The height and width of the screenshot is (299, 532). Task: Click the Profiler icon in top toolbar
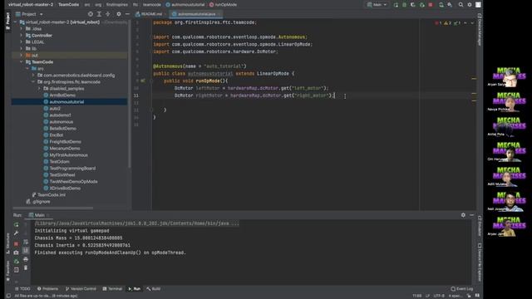tap(421, 5)
